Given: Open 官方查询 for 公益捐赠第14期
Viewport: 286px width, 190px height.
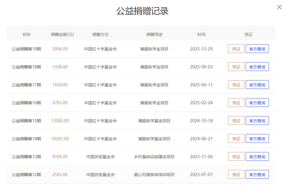Looking at the screenshot, I should coord(257,139).
